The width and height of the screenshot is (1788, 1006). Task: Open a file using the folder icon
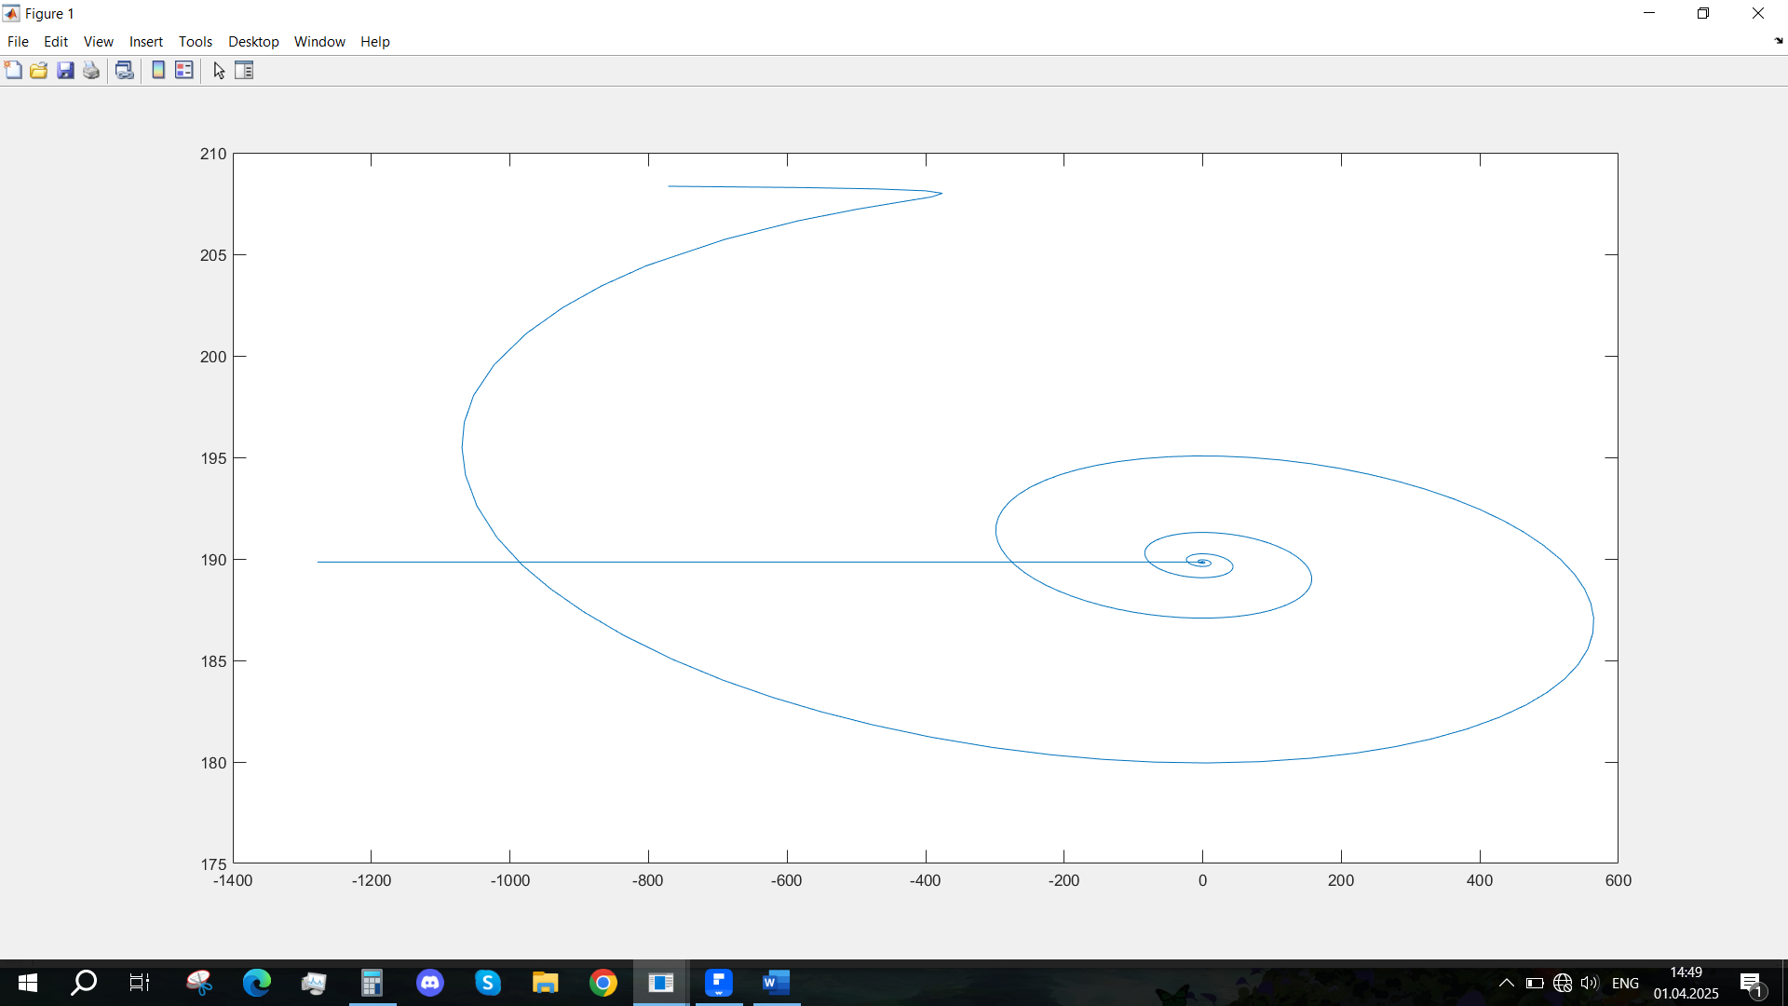(39, 70)
